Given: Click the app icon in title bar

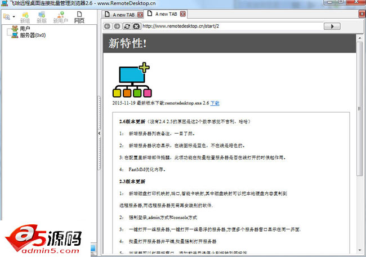Looking at the screenshot, I should coord(5,3).
